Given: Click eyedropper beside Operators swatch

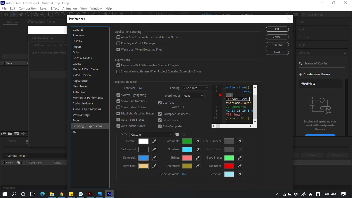Looking at the screenshot, I should coord(198,166).
